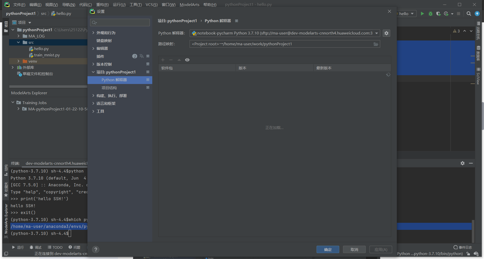
Task: Open the 重构(R) menu
Action: pos(102,5)
